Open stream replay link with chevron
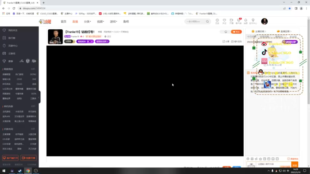Viewport: 310px width, 174px height. [x=284, y=31]
